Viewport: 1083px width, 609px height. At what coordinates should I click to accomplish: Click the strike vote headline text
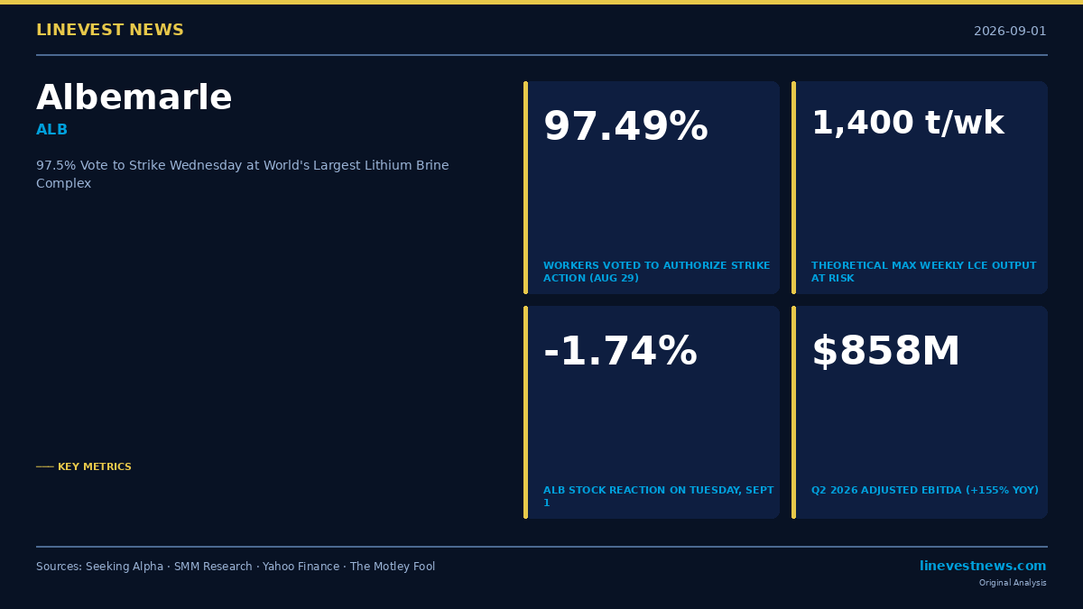click(243, 174)
